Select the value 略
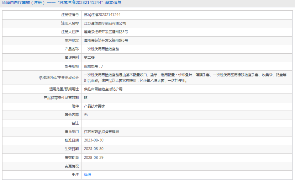Screen dimensions: 295x182 (86, 98)
